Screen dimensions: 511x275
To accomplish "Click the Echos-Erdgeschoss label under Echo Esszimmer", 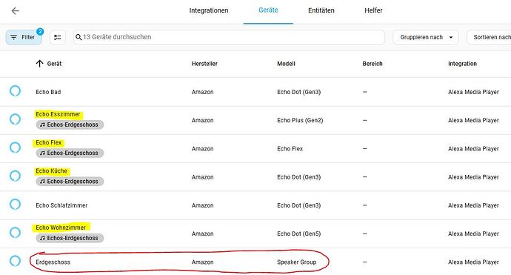I will (70, 125).
